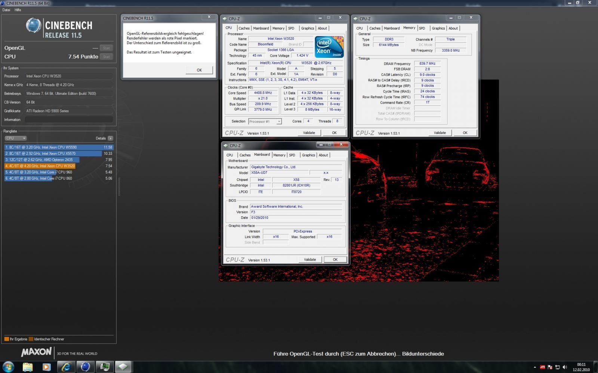Click the DRAM Frequency value 839.7 MHz

pyautogui.click(x=427, y=64)
